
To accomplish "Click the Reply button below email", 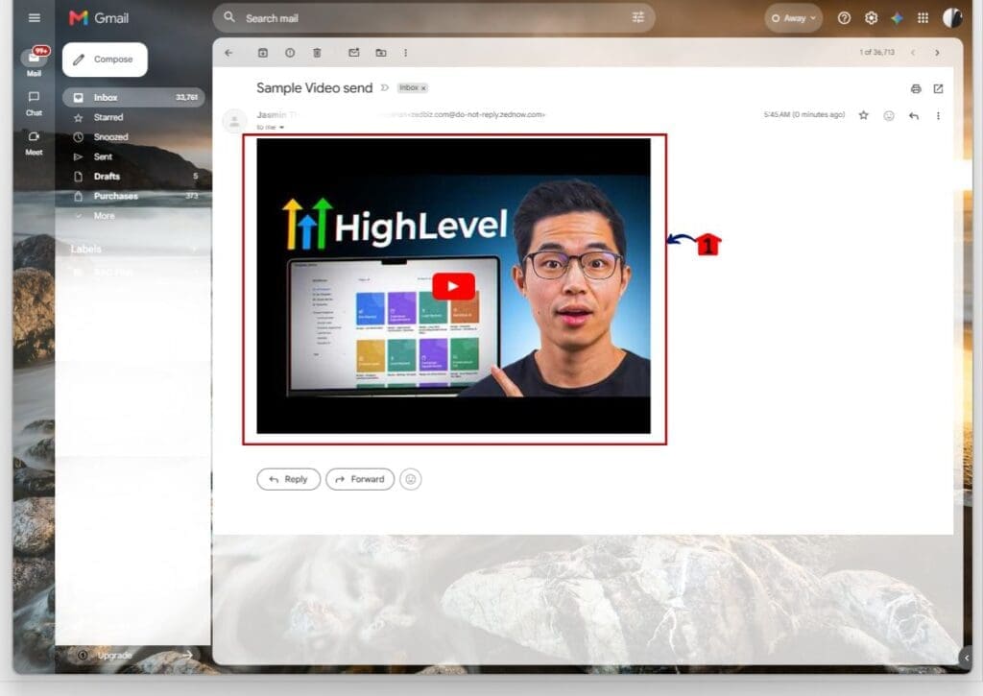I will (x=288, y=479).
